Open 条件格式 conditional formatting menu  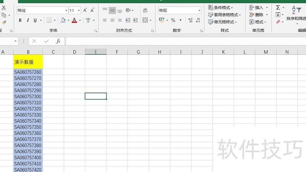pyautogui.click(x=221, y=8)
